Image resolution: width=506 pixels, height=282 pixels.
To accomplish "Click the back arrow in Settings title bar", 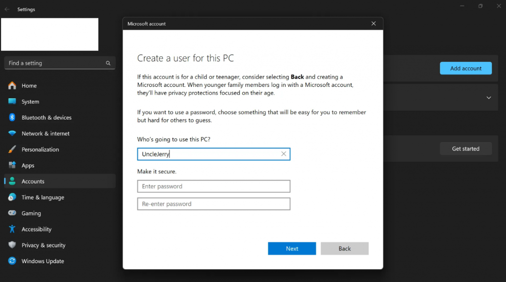I will click(x=7, y=9).
